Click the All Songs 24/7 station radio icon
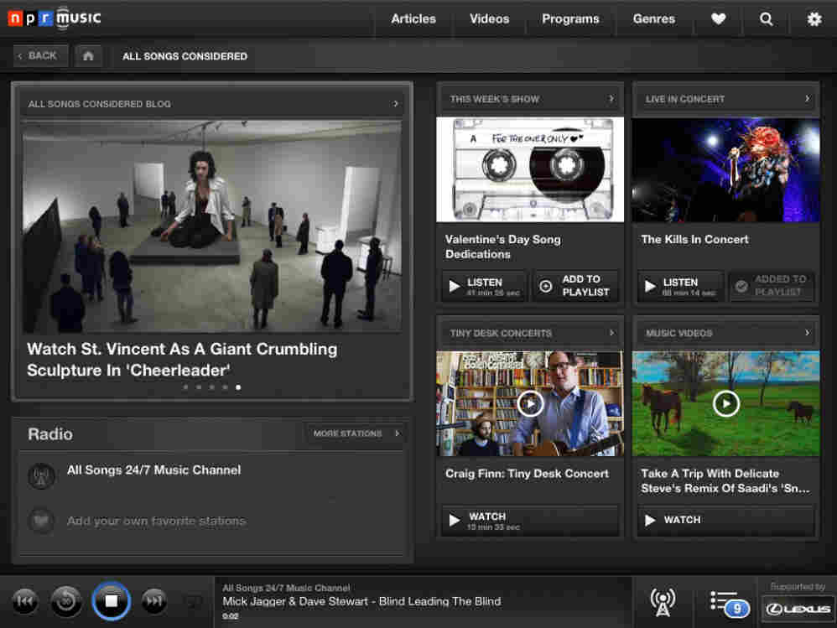 click(x=41, y=476)
